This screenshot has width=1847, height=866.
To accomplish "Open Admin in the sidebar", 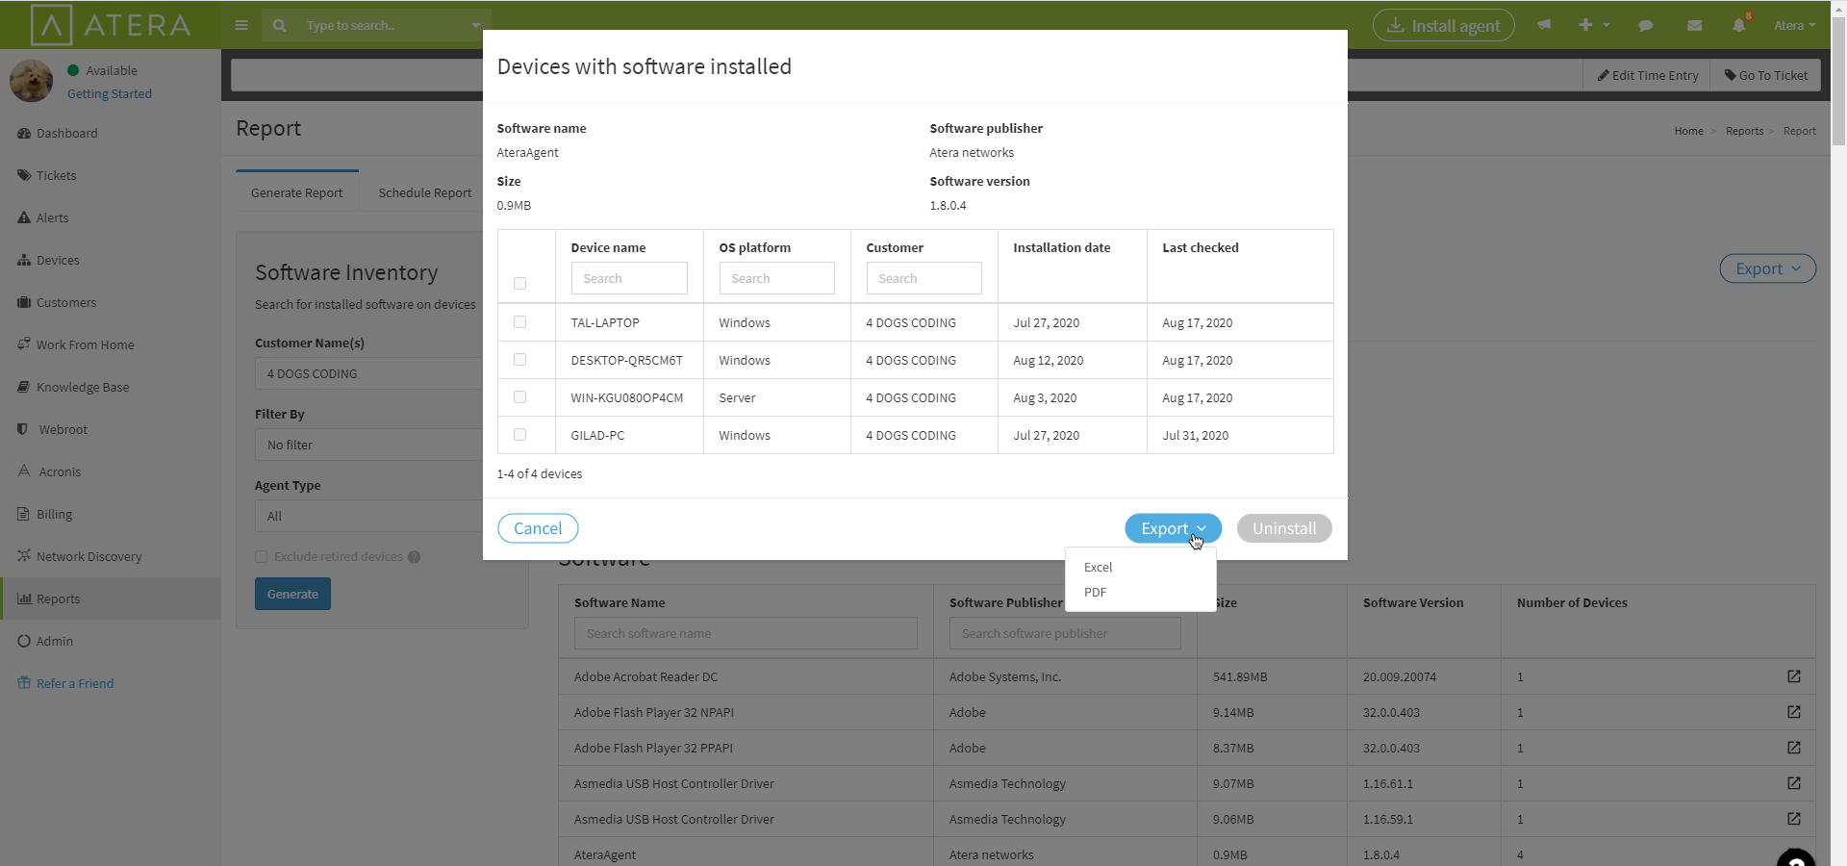I will 54,641.
